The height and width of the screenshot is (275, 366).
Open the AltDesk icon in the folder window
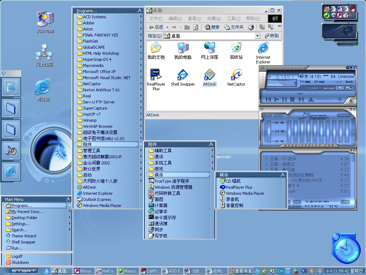click(x=209, y=75)
